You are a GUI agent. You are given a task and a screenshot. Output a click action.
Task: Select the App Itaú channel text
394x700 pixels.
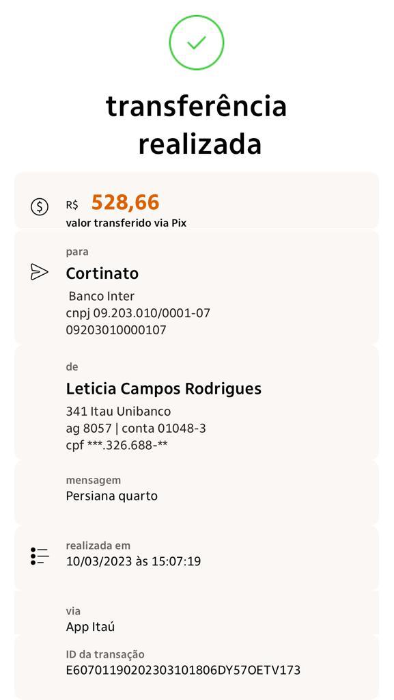click(x=90, y=627)
